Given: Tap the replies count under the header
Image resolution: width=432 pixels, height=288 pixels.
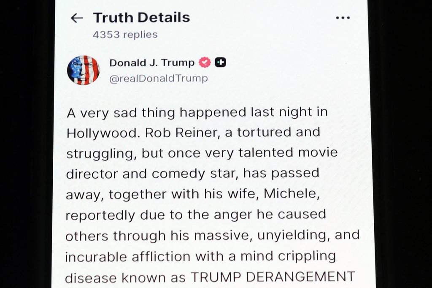Looking at the screenshot, I should [125, 35].
